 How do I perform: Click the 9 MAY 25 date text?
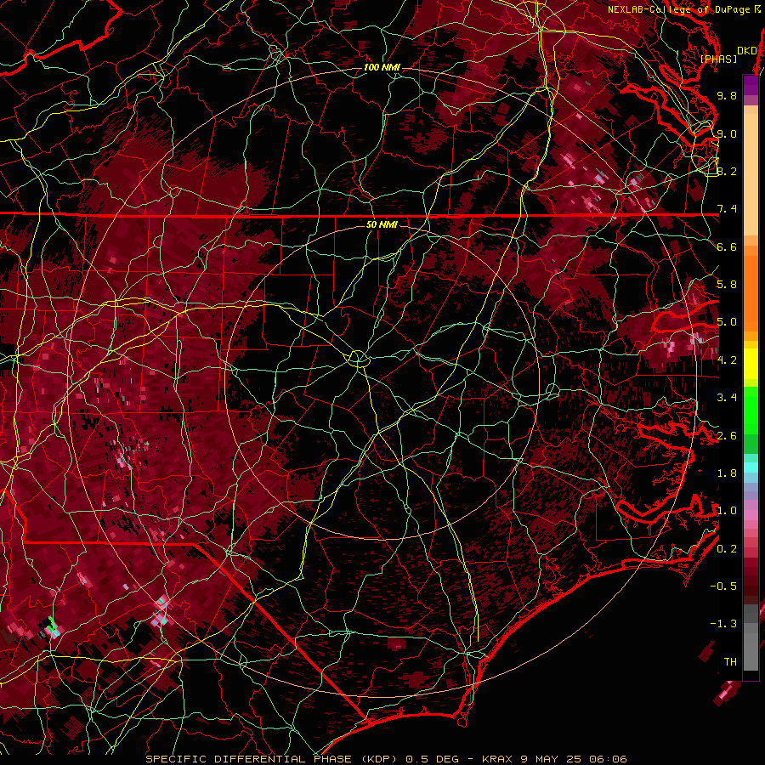[552, 759]
